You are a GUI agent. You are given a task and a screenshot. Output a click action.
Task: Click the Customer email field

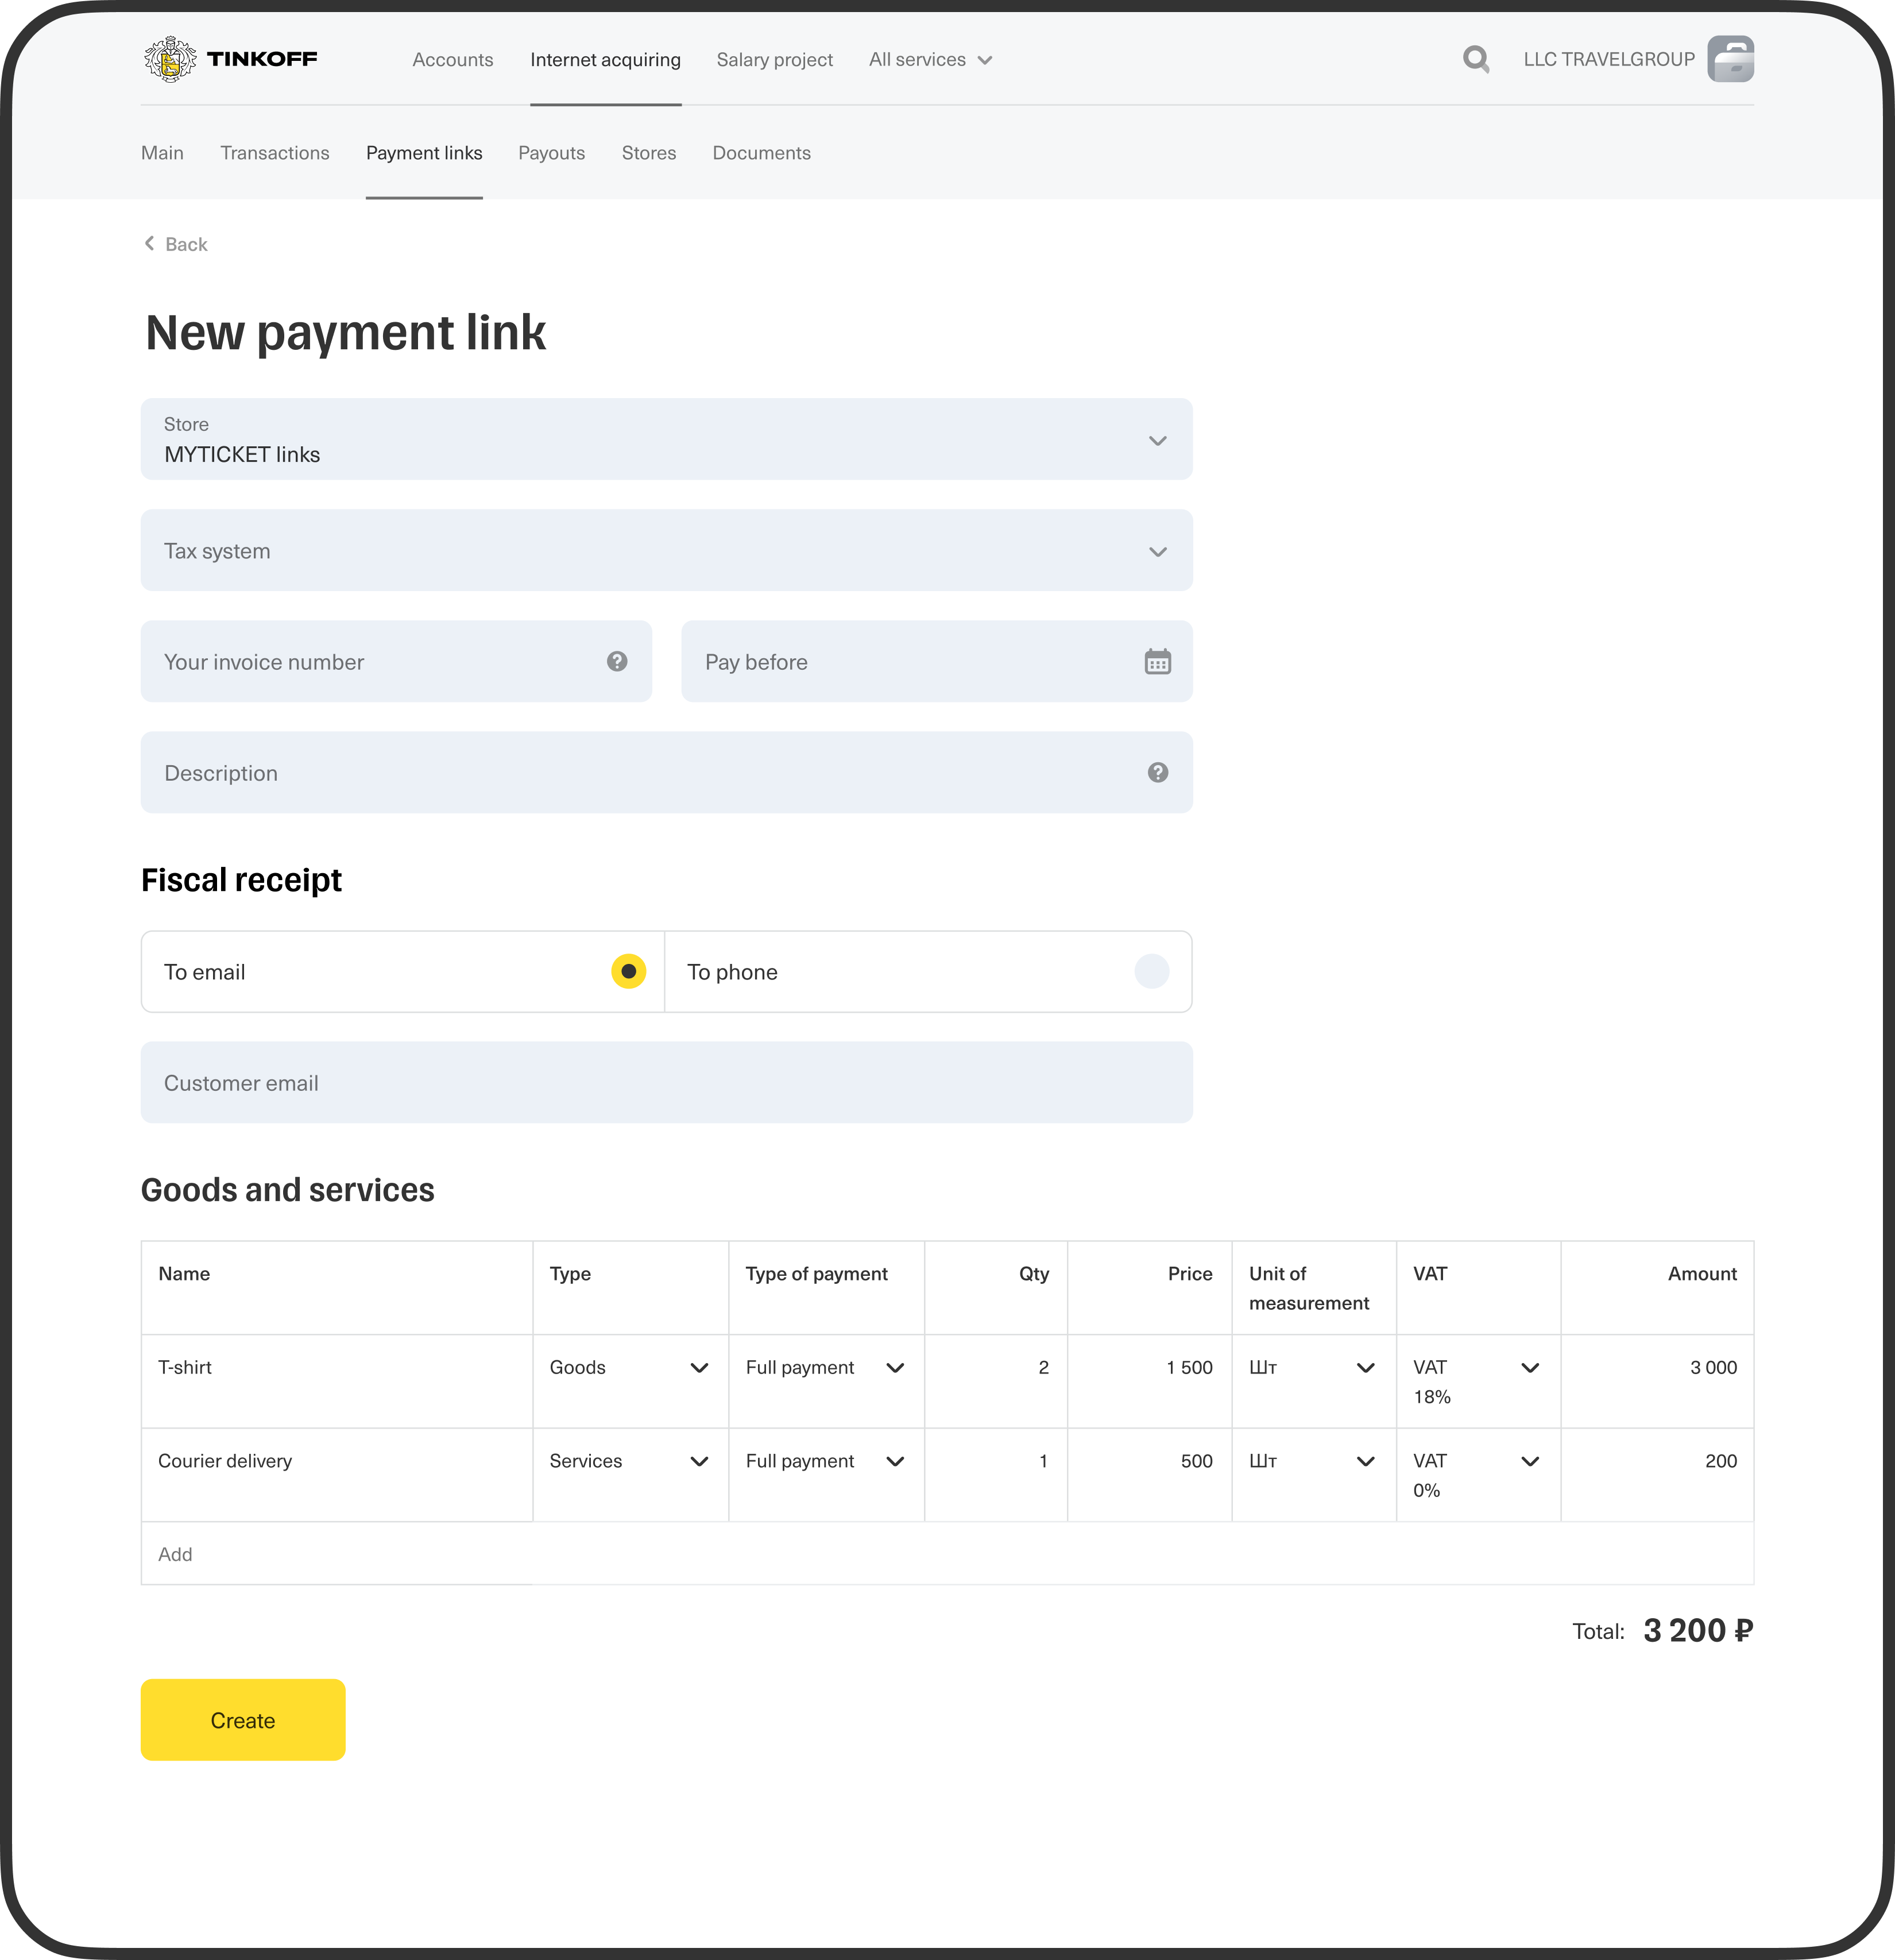pos(667,1082)
